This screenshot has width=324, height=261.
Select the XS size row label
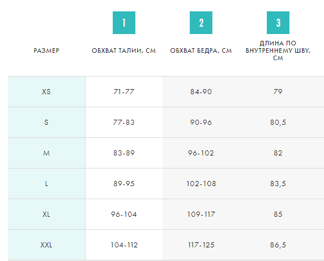coord(46,92)
